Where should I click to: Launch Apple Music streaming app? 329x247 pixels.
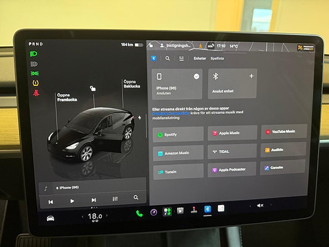coord(232,133)
